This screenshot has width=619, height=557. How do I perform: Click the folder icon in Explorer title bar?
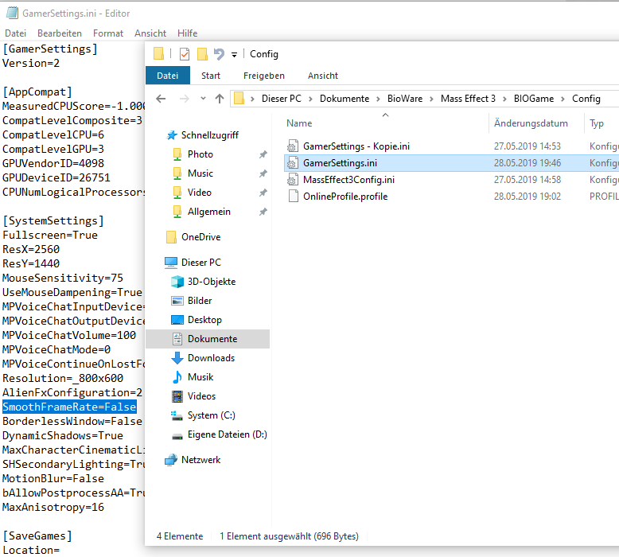[158, 53]
